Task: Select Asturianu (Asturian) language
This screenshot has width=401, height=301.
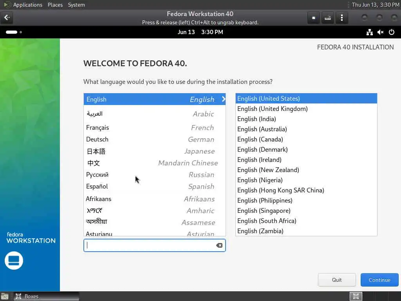Action: click(155, 233)
